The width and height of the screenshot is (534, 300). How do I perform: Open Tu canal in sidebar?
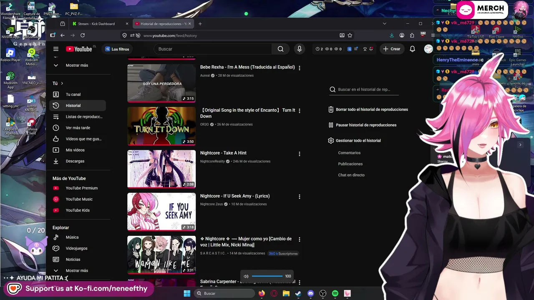tap(77, 95)
